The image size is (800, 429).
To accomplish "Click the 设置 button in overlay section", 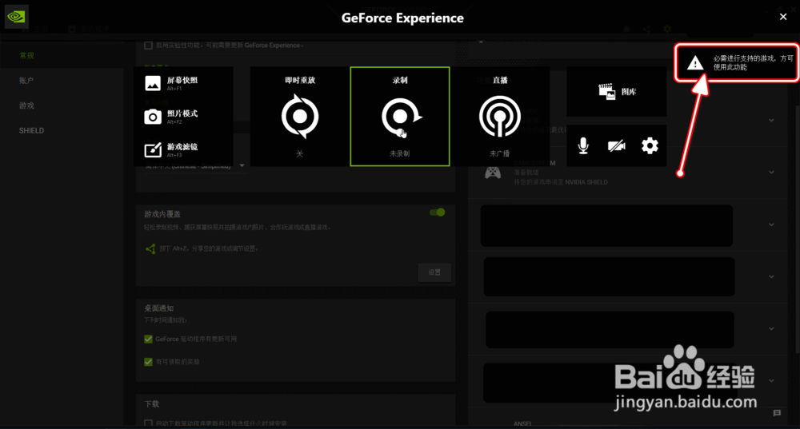I will click(x=434, y=272).
